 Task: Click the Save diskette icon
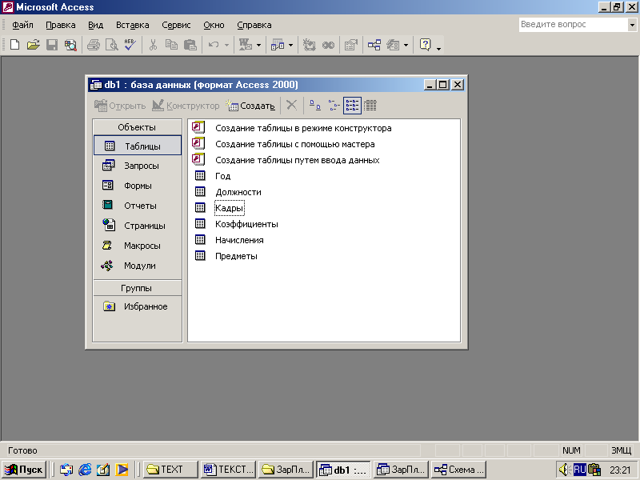point(52,45)
